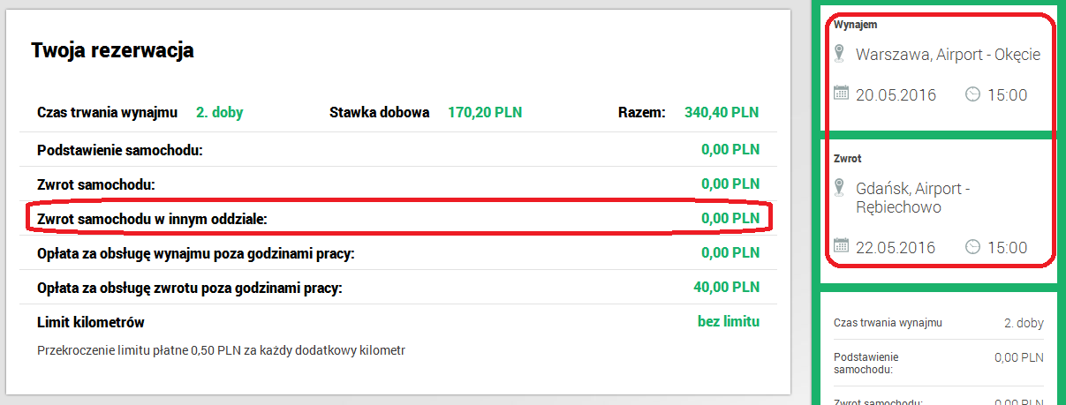Click 'Wynajem' section heading in sidebar
Viewport: 1066px width, 405px height.
856,25
